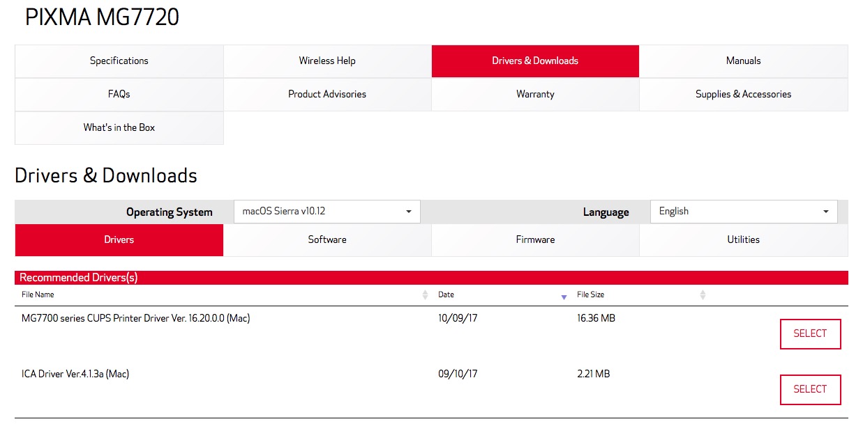
Task: Switch to the Utilities tab
Action: 743,239
